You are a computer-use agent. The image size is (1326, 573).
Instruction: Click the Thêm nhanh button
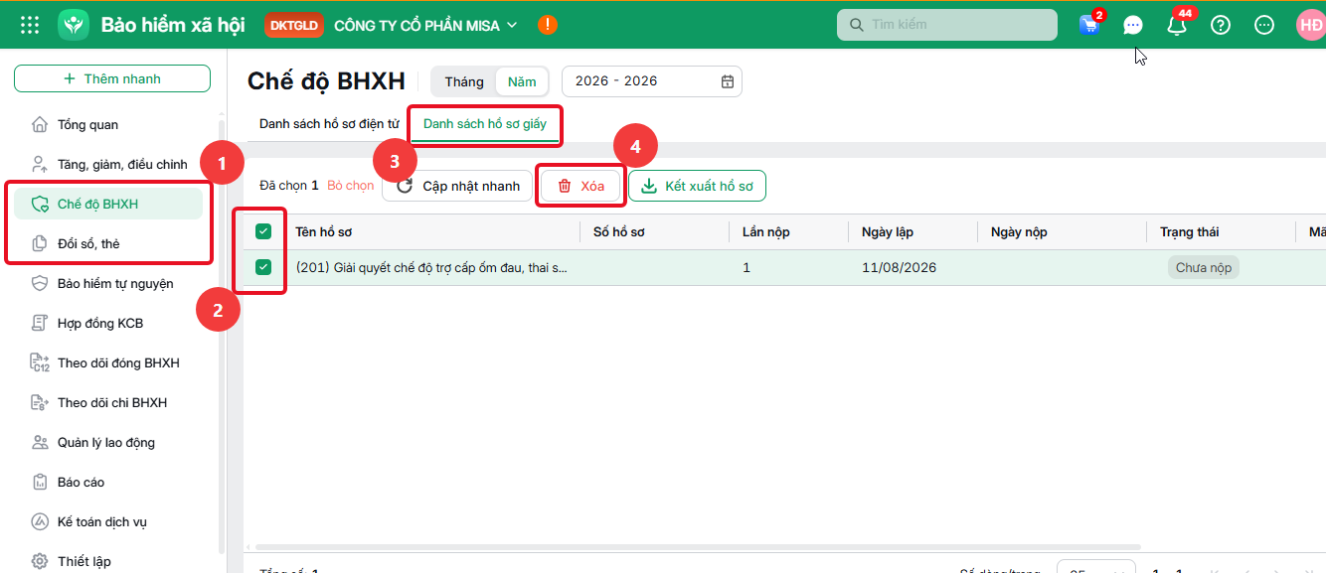click(112, 78)
